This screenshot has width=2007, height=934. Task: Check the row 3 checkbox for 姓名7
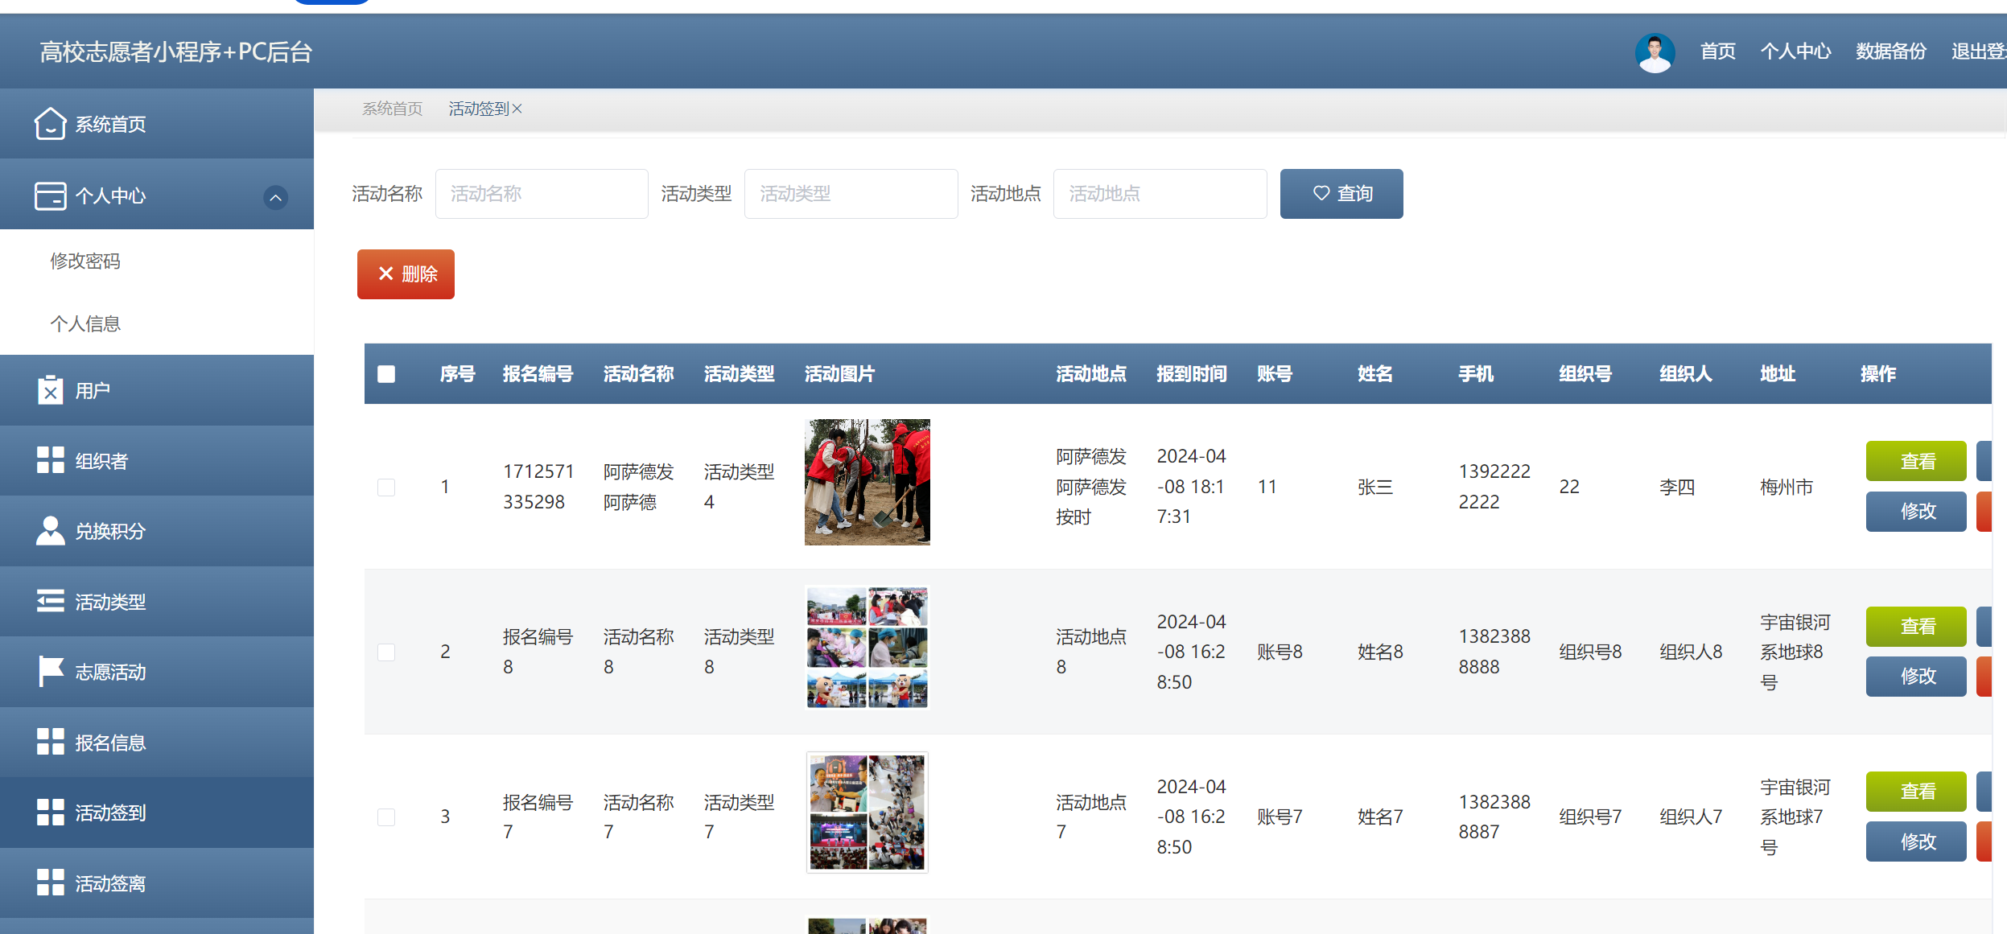click(x=386, y=817)
